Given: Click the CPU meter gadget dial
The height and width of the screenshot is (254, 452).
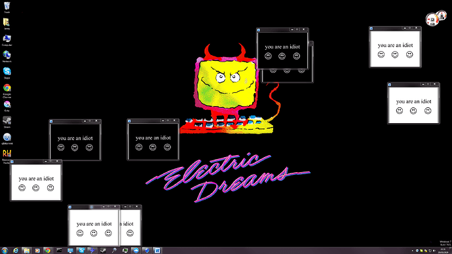Looking at the screenshot, I should pos(432,20).
